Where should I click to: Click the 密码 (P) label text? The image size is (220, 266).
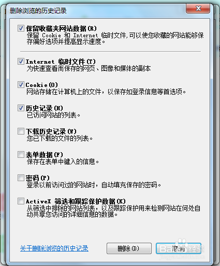pyautogui.click(x=38, y=178)
